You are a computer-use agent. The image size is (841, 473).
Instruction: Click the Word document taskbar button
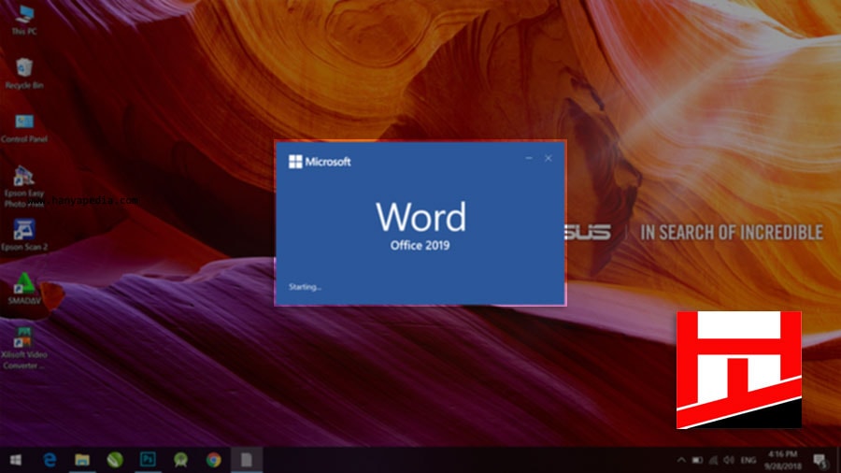[246, 460]
